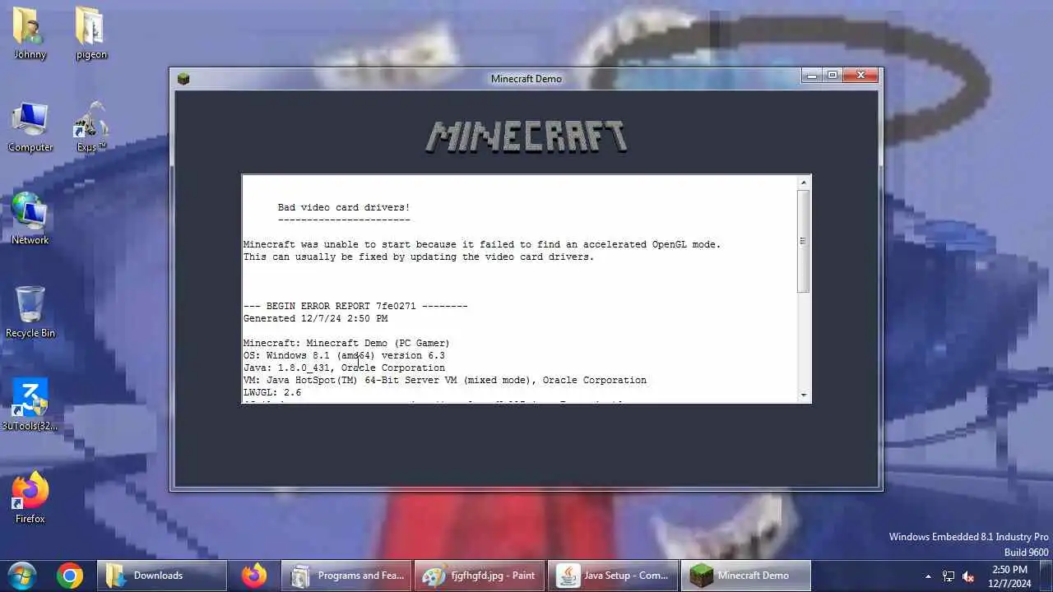Click the Minecraft logo banner
Viewport: 1053px width, 592px height.
pos(526,136)
